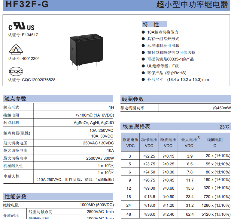
Task: Select the 机械耐久性 row label
Action: click(13, 166)
